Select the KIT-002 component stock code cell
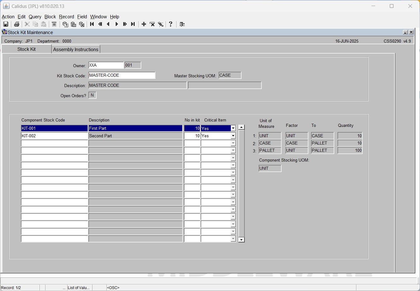The image size is (420, 291). [x=54, y=136]
